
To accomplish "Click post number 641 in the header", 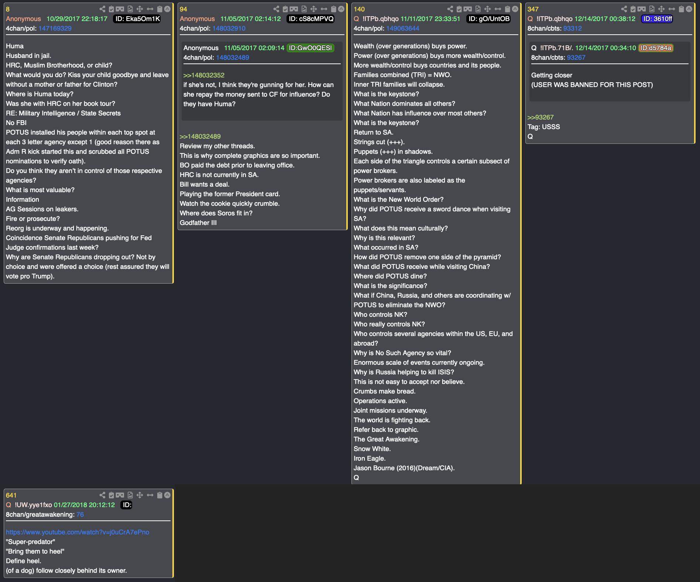I will point(11,495).
